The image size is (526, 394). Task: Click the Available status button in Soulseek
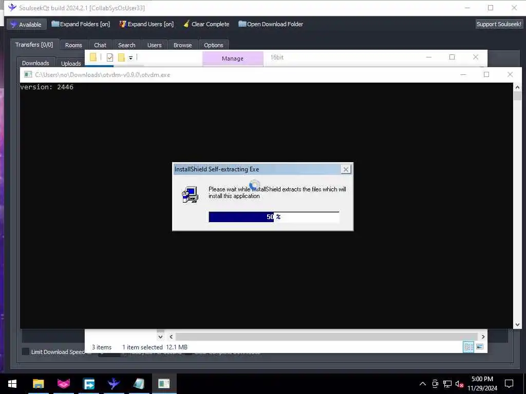click(26, 25)
